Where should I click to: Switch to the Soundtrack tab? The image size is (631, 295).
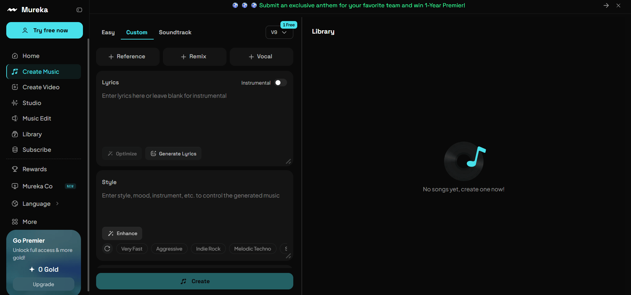[x=175, y=32]
